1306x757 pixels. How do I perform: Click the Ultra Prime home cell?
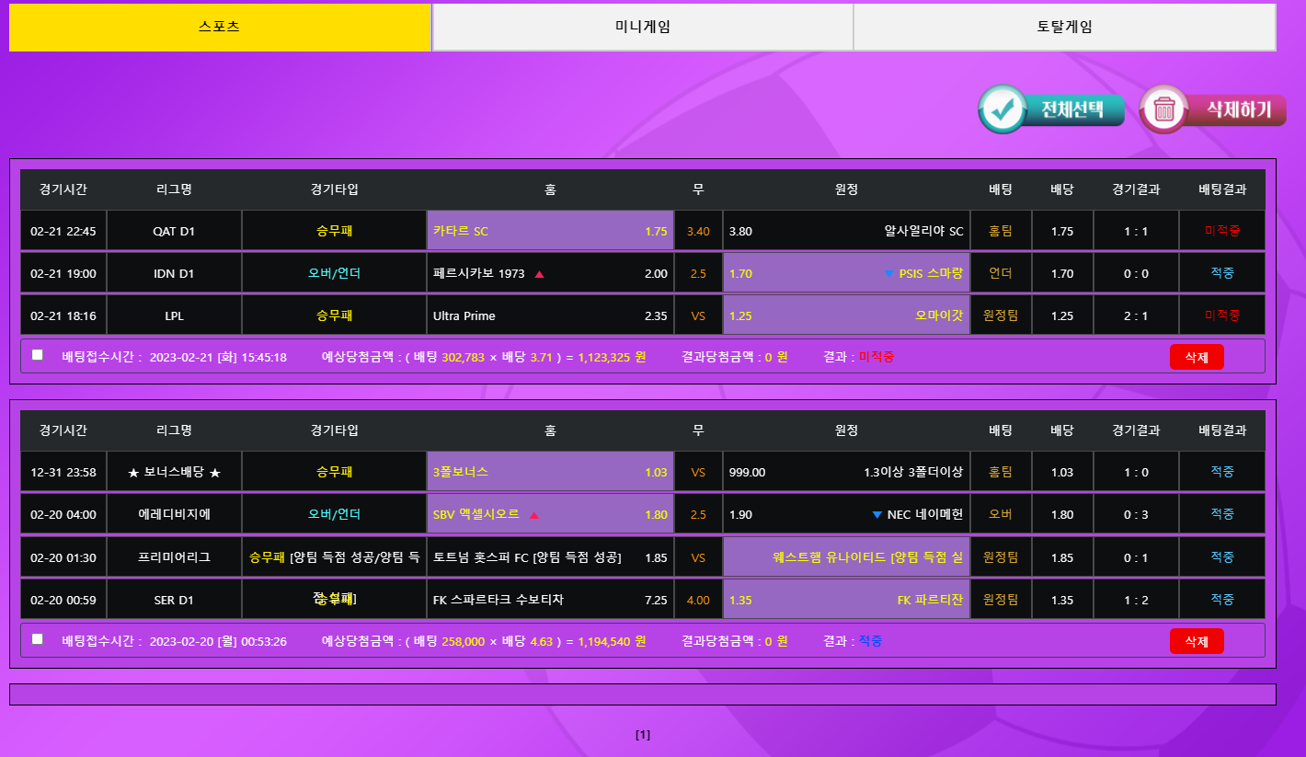tap(550, 315)
